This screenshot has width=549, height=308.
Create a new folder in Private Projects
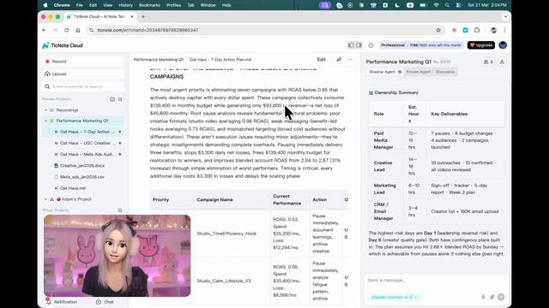[112, 99]
